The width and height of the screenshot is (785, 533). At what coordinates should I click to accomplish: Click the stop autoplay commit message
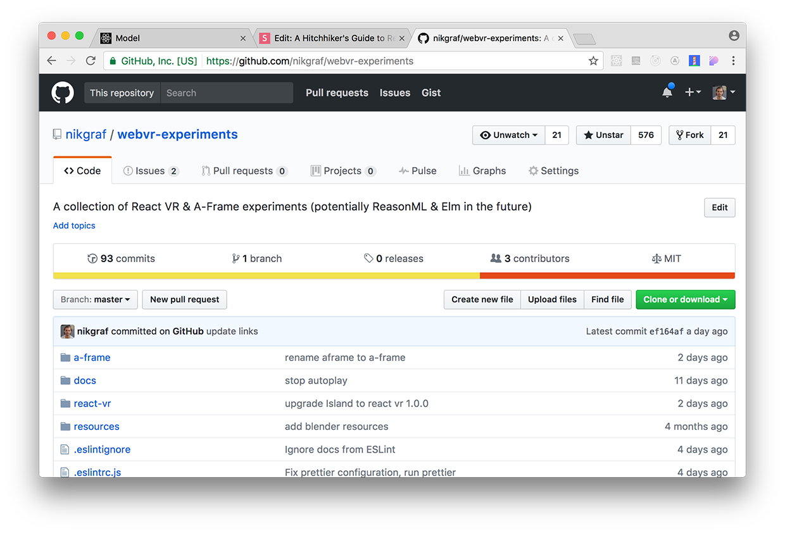tap(316, 380)
